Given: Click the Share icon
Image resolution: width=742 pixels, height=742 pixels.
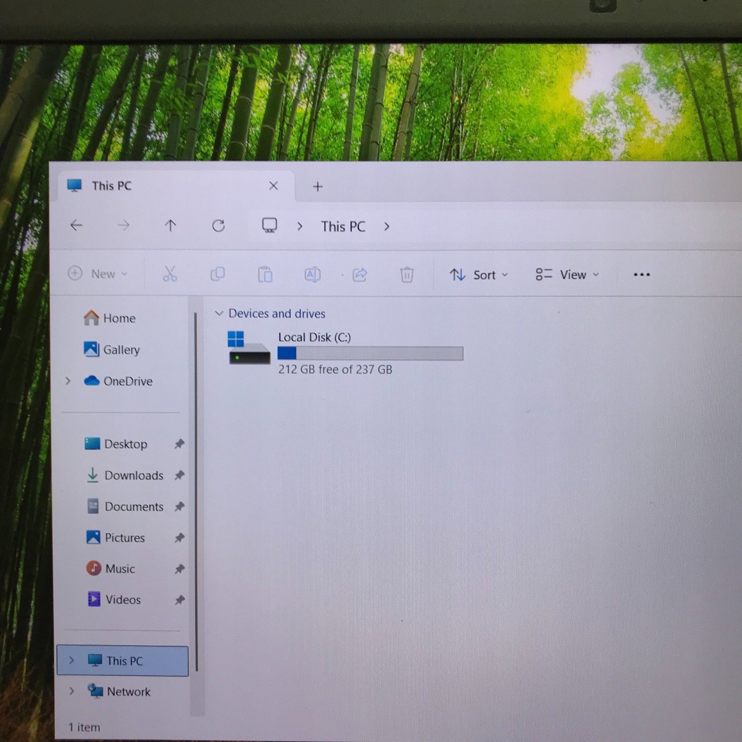Looking at the screenshot, I should 360,275.
